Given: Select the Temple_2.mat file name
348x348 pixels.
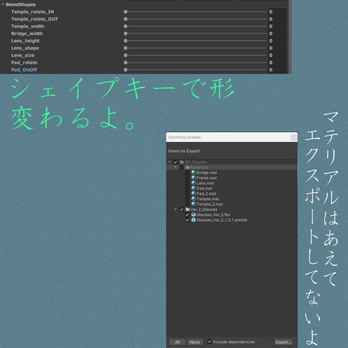Looking at the screenshot, I should click(x=210, y=204).
